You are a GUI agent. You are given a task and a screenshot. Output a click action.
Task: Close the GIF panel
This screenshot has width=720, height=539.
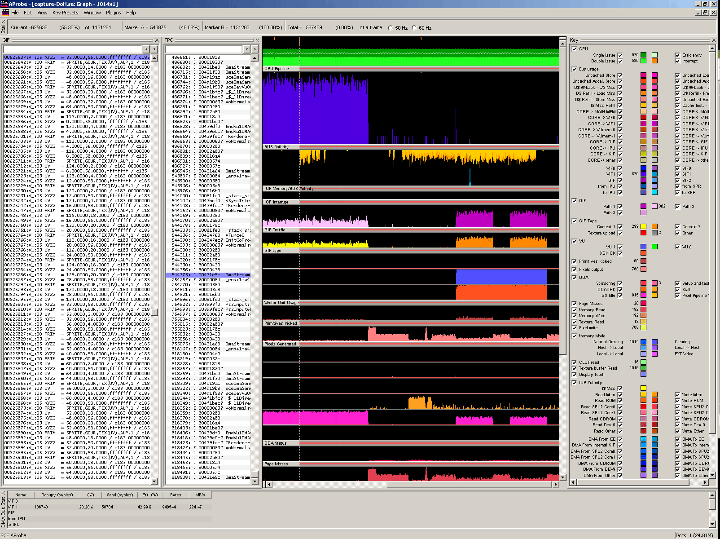[157, 40]
